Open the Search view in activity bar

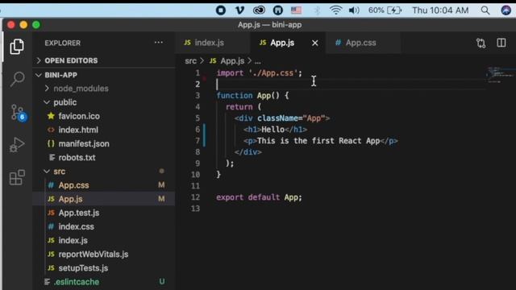(17, 79)
